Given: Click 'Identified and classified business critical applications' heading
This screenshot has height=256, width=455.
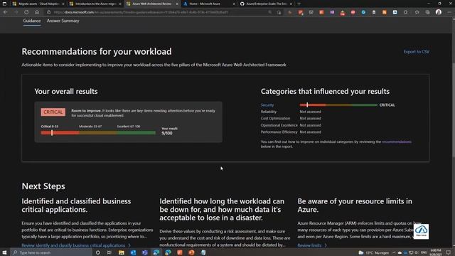Looking at the screenshot, I should [76, 206].
